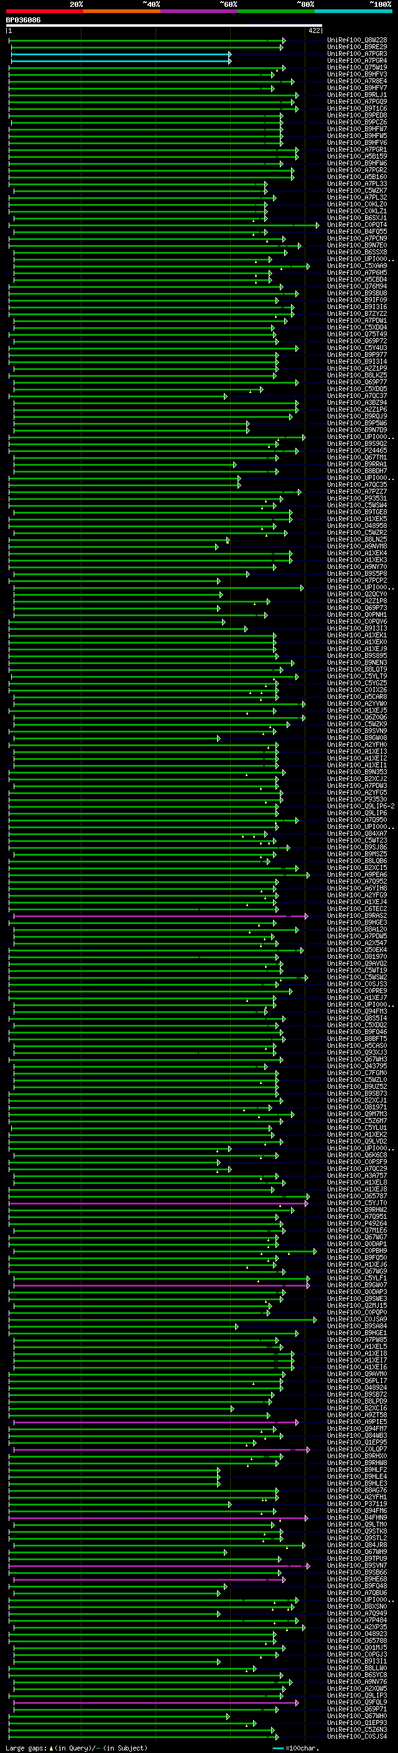Select hit label UniRef100_Q1EP93
398x1753 pixels.
[x=357, y=1723]
